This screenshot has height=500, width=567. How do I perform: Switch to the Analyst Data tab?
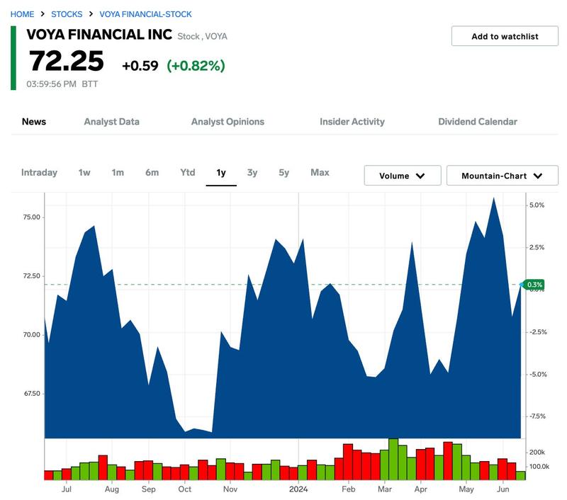pos(112,122)
